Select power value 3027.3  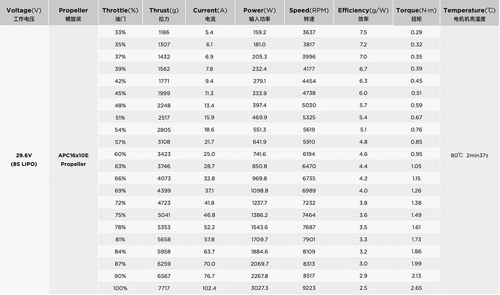pyautogui.click(x=259, y=288)
